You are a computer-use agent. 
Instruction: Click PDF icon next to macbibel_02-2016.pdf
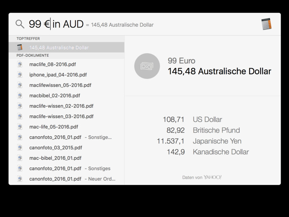[20, 95]
